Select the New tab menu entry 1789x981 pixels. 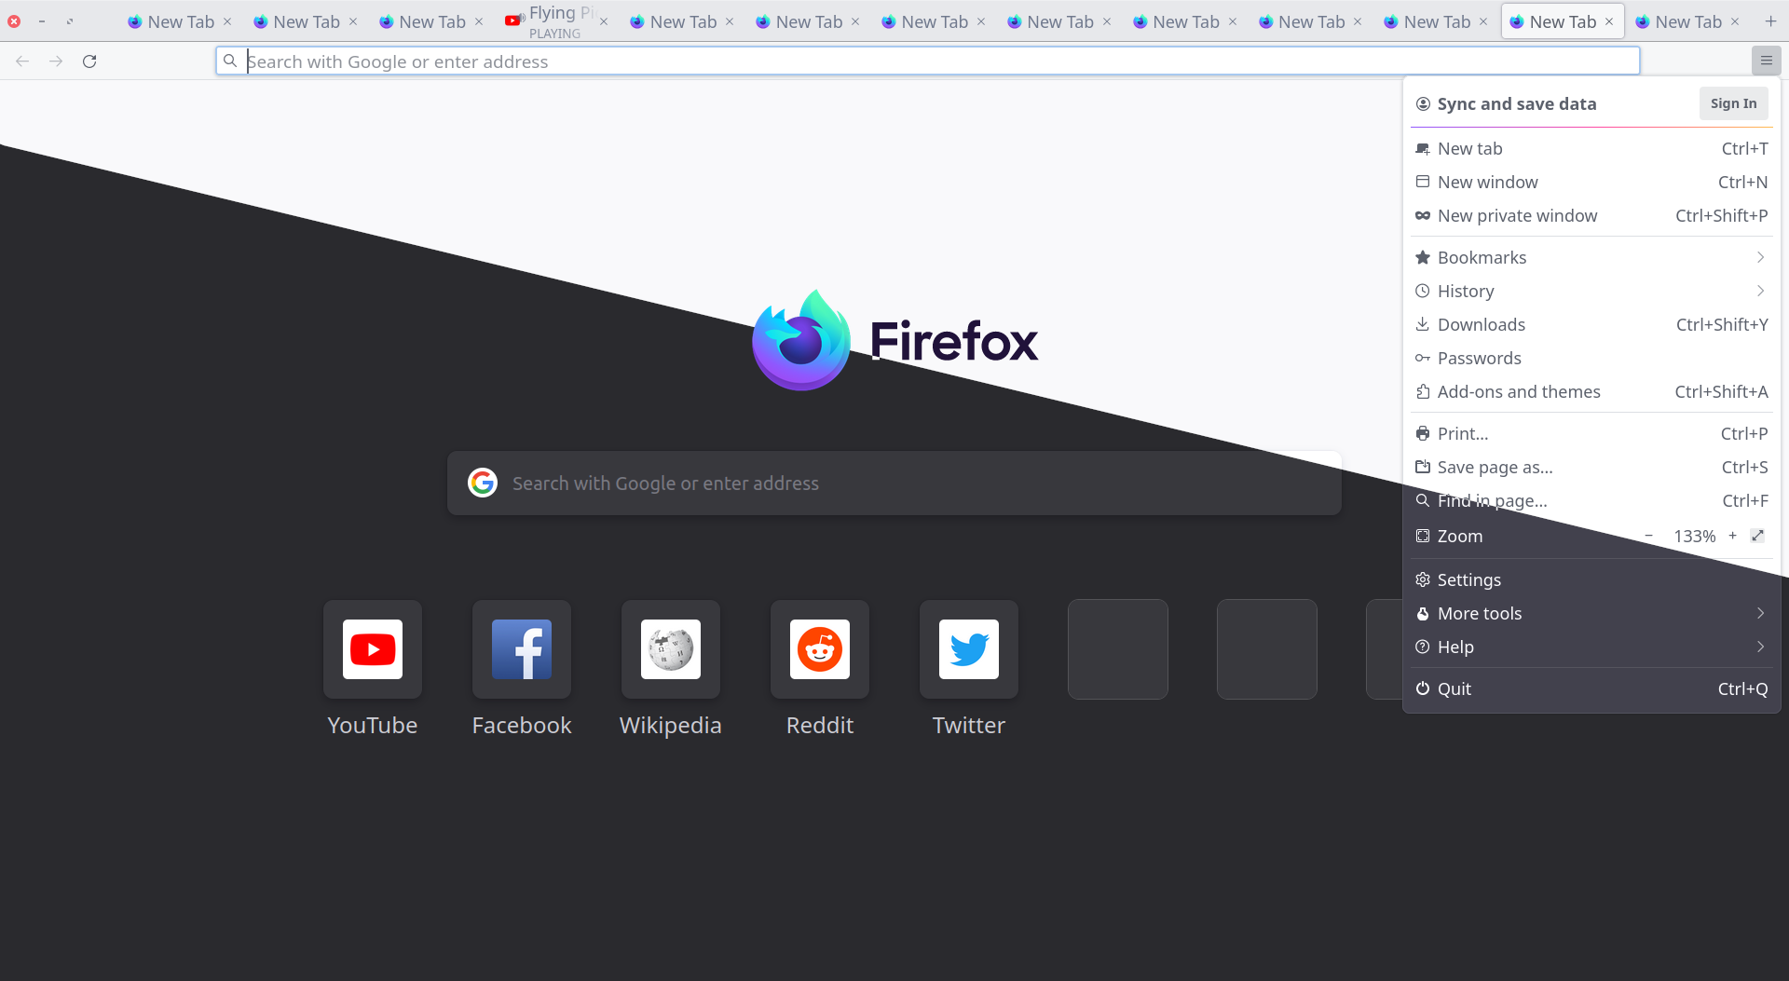(1469, 148)
